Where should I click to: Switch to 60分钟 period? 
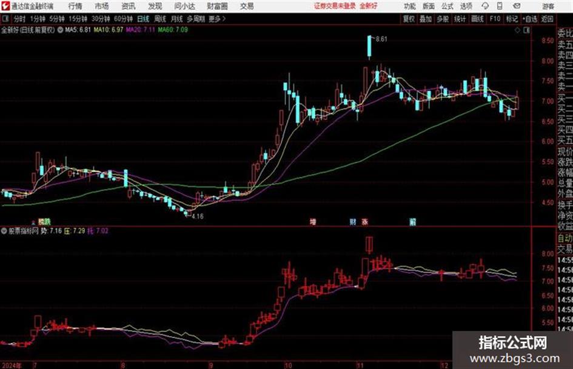tap(124, 19)
